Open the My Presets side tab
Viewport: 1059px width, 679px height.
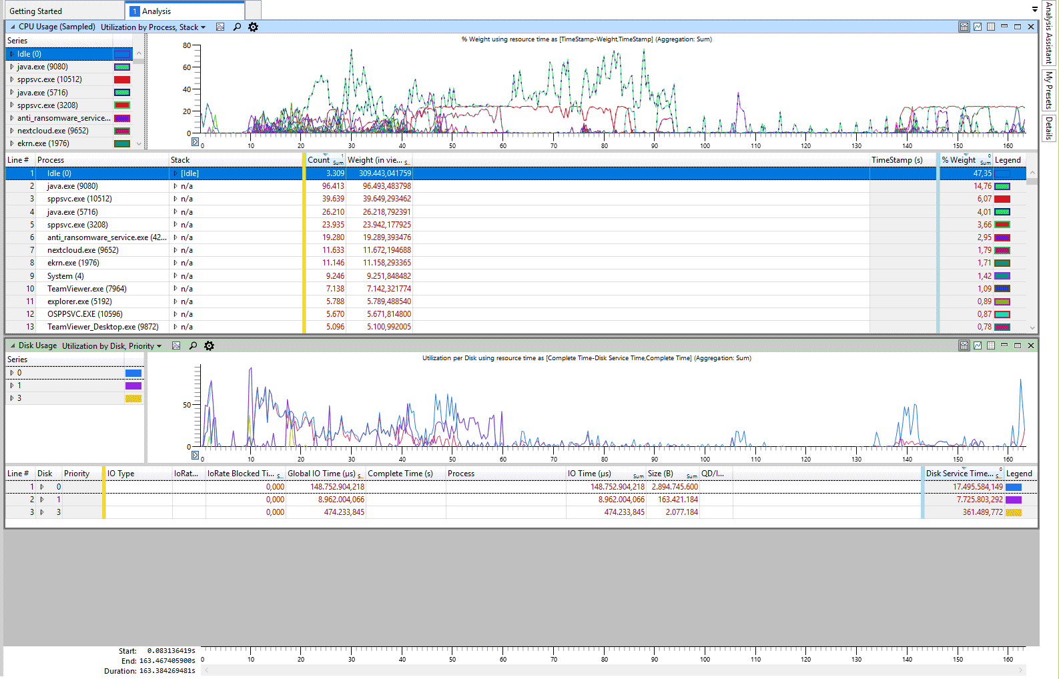coord(1049,89)
